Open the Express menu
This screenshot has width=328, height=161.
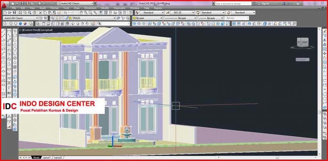158,8
